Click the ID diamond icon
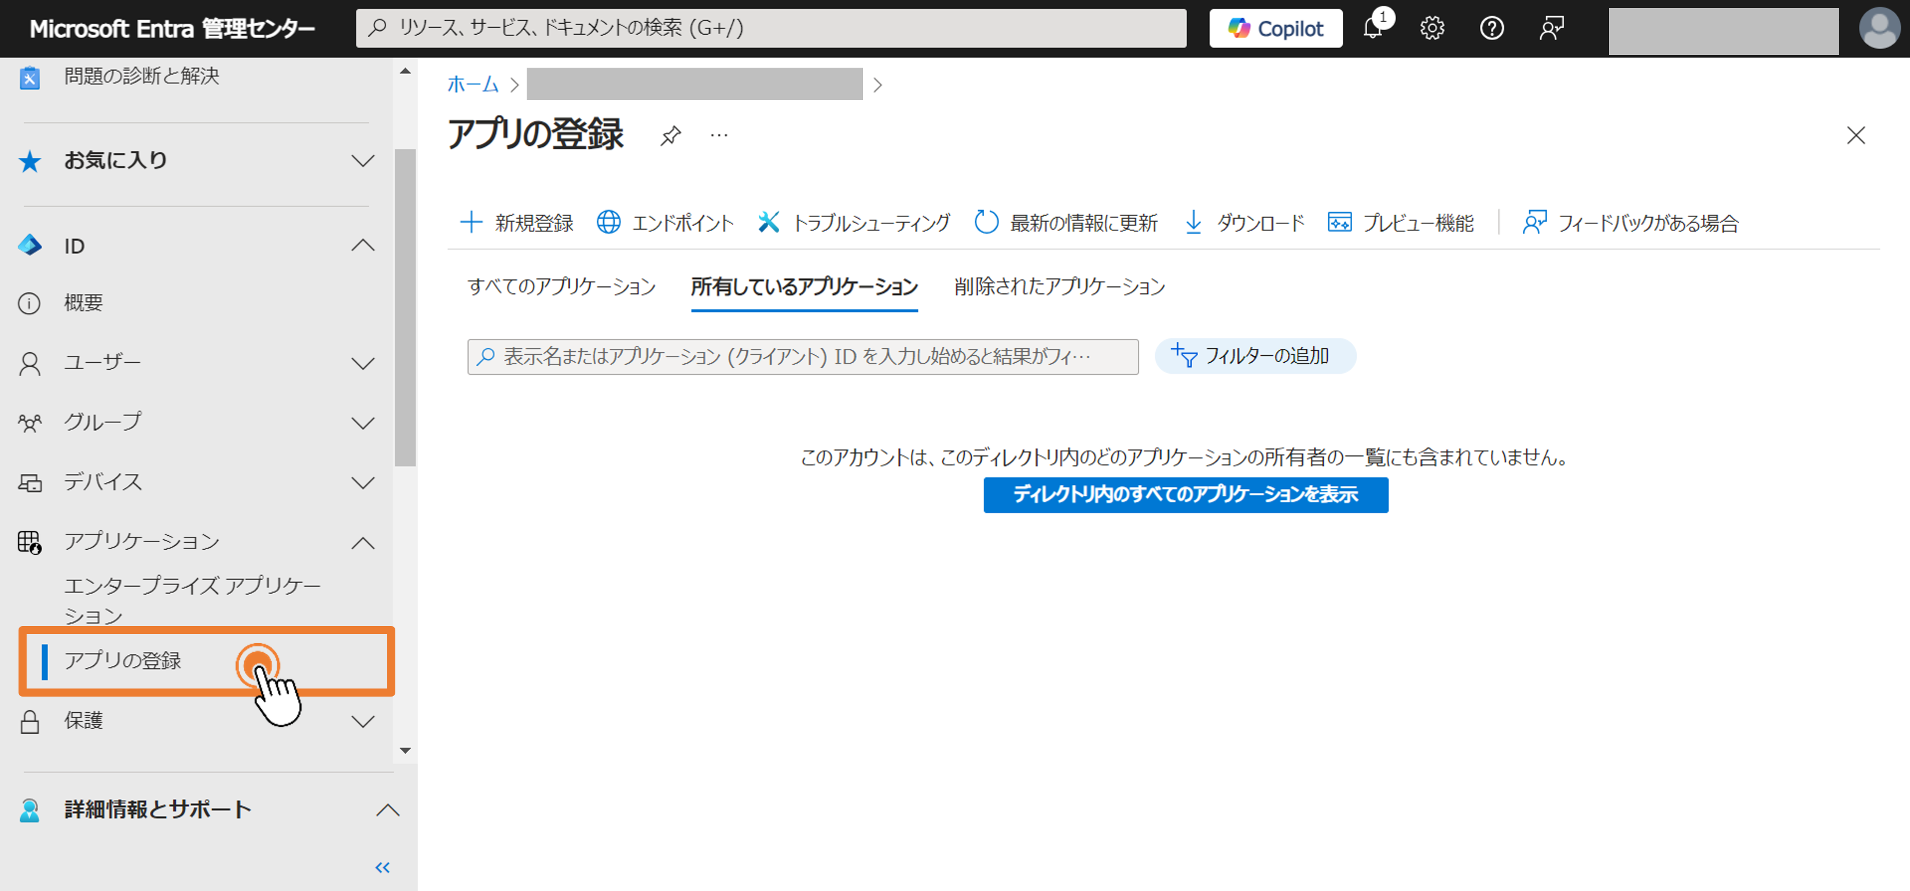 point(30,245)
